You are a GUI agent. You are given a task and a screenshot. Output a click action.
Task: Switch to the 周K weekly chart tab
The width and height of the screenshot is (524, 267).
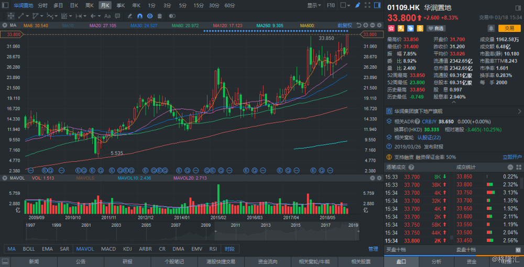coord(90,5)
